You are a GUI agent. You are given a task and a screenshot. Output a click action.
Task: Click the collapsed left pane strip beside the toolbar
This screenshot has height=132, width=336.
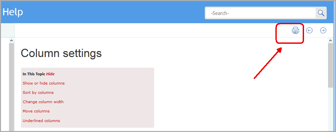tap(8, 30)
